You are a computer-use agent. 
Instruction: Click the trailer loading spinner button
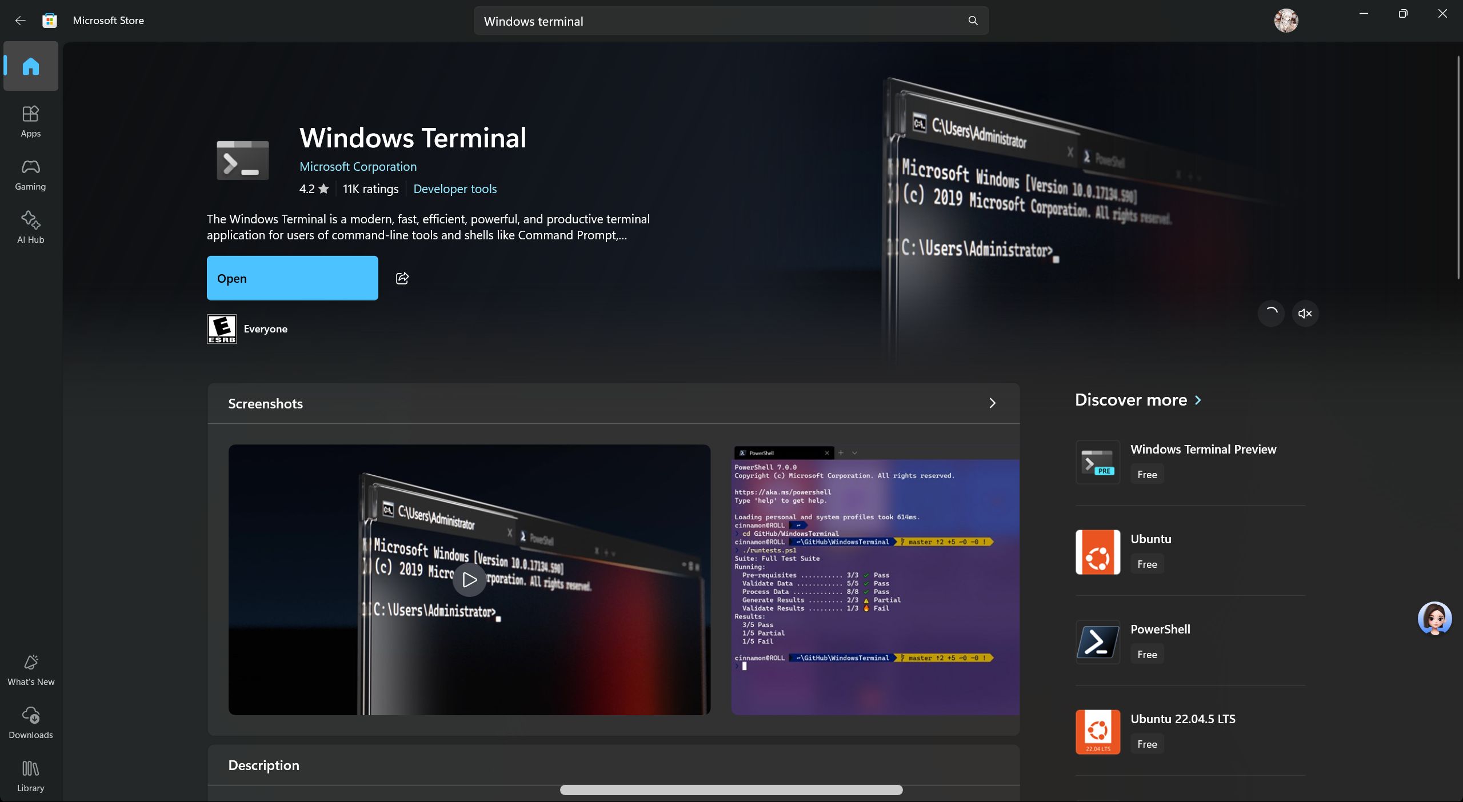click(x=1271, y=313)
